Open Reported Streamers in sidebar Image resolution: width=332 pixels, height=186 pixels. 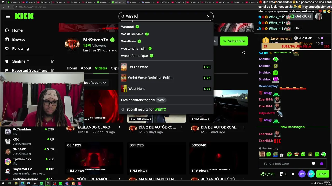pos(30,70)
